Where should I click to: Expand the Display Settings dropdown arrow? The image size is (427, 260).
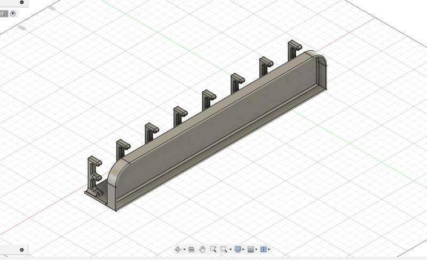click(x=243, y=249)
